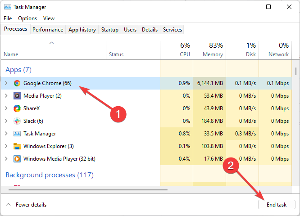Click the 0.8% CPU cell

click(177, 134)
